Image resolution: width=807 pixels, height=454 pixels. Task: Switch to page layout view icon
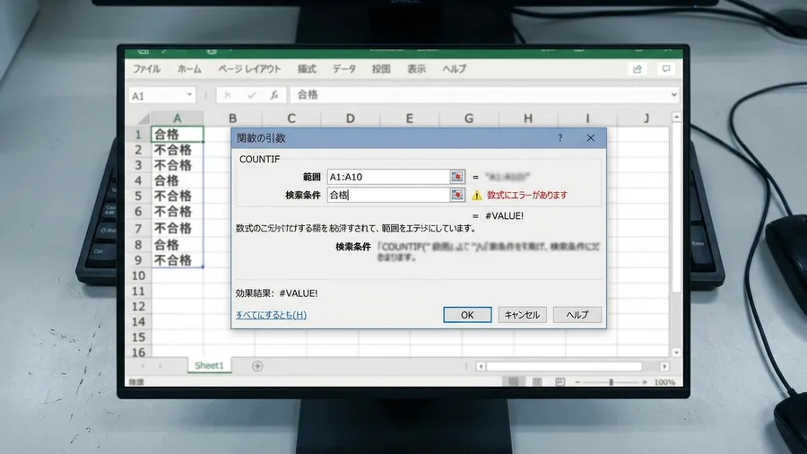[x=537, y=381]
